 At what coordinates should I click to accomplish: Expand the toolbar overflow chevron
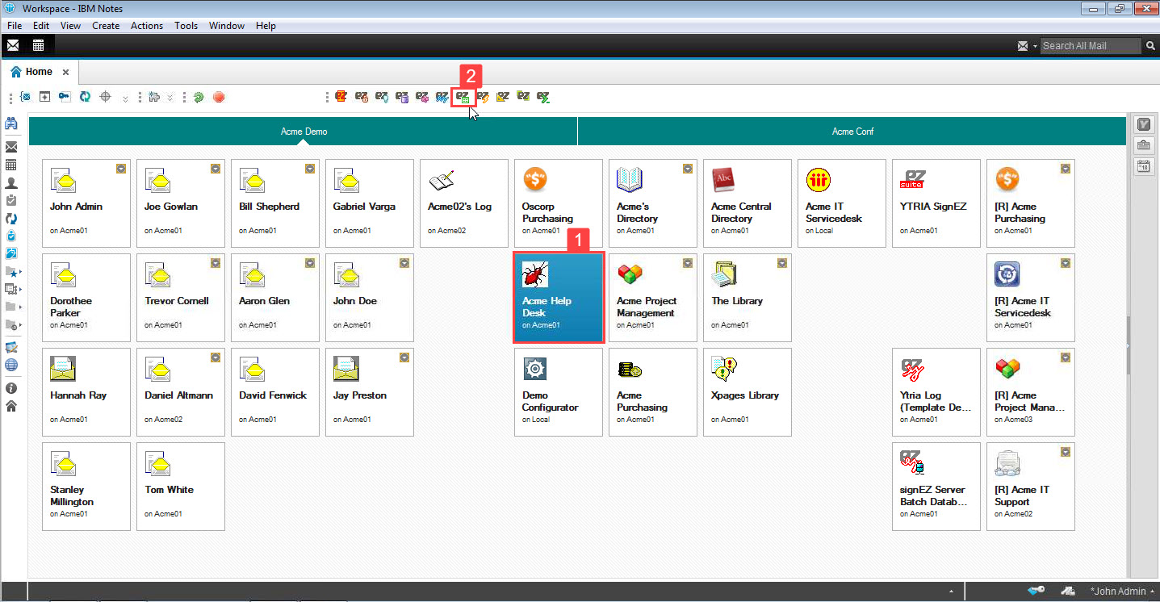[x=127, y=98]
